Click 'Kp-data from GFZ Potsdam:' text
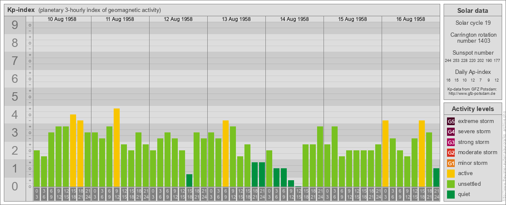 coord(472,89)
